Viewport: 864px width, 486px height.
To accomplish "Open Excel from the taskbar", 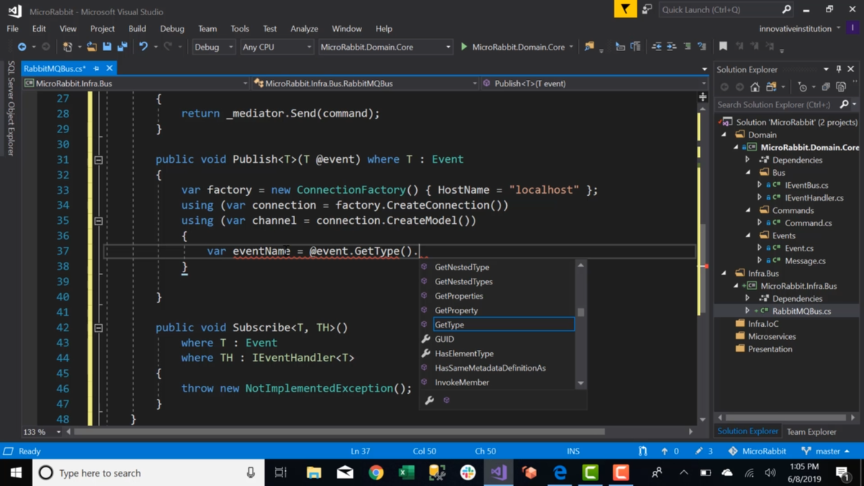I will (x=406, y=473).
